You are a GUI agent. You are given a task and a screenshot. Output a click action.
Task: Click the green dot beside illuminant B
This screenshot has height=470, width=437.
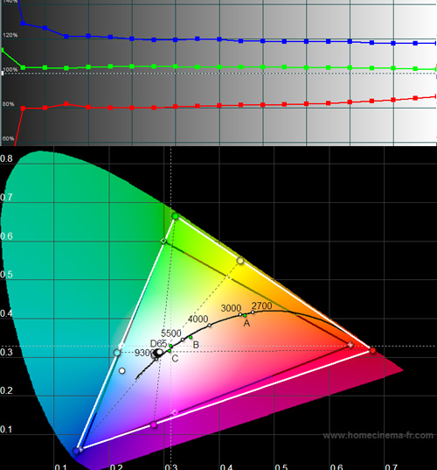[191, 337]
